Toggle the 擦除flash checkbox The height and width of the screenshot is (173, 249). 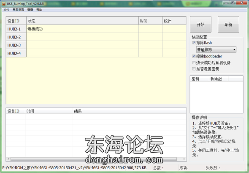click(194, 42)
